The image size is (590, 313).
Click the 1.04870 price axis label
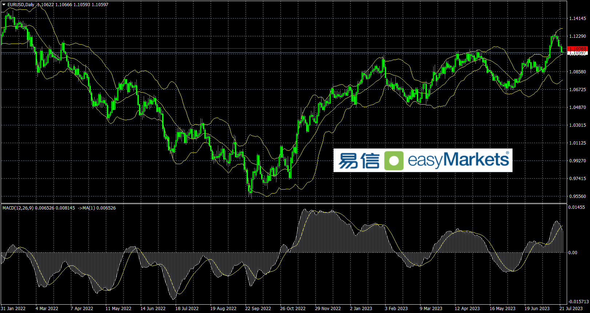click(578, 107)
